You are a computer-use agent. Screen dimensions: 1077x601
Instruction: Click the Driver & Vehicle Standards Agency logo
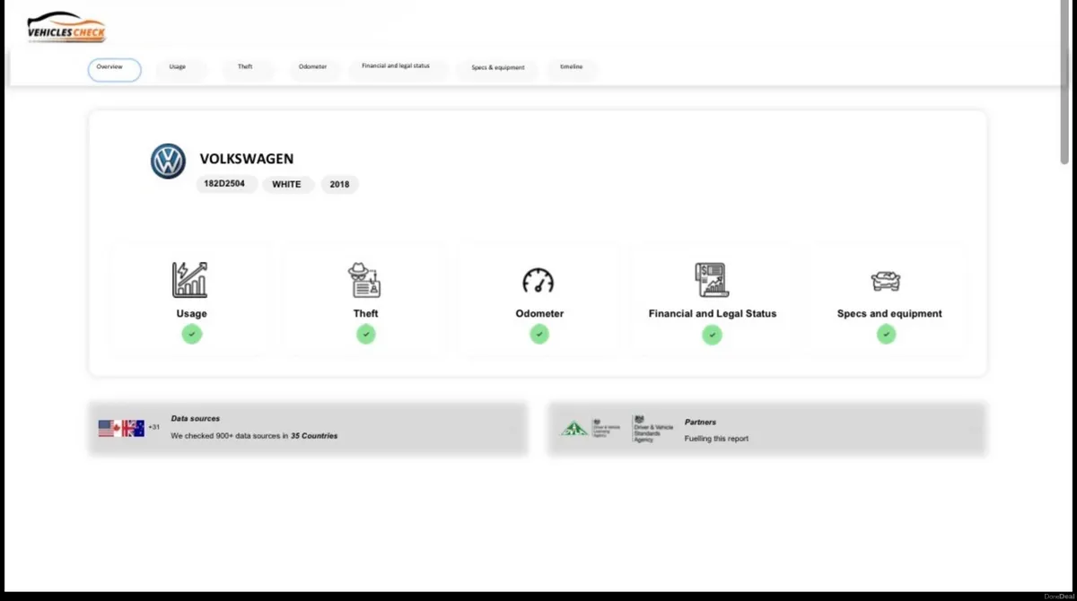coord(652,428)
